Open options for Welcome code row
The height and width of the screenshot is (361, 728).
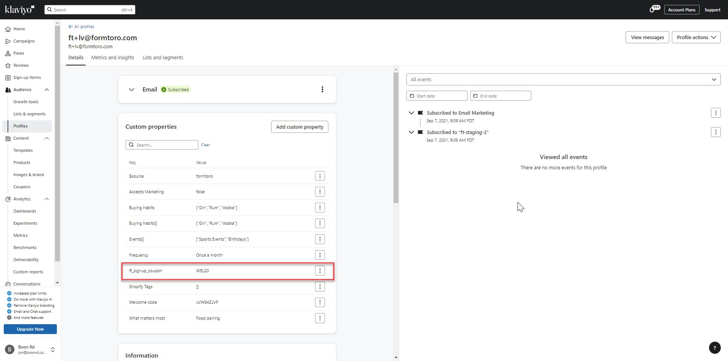[x=320, y=302]
